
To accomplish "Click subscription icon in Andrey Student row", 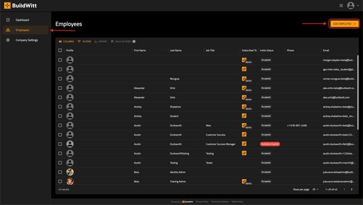I will (x=244, y=115).
